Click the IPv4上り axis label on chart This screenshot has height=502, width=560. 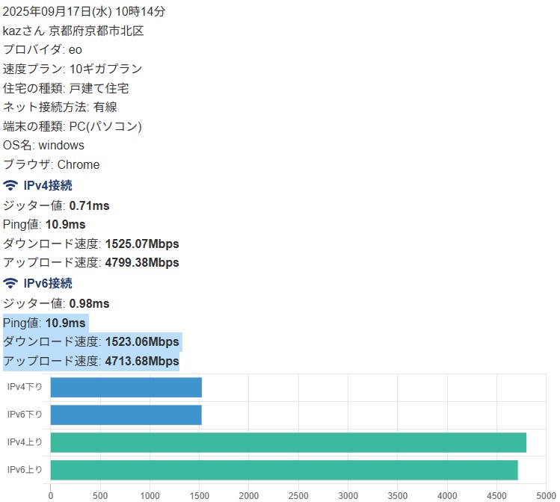(25, 442)
